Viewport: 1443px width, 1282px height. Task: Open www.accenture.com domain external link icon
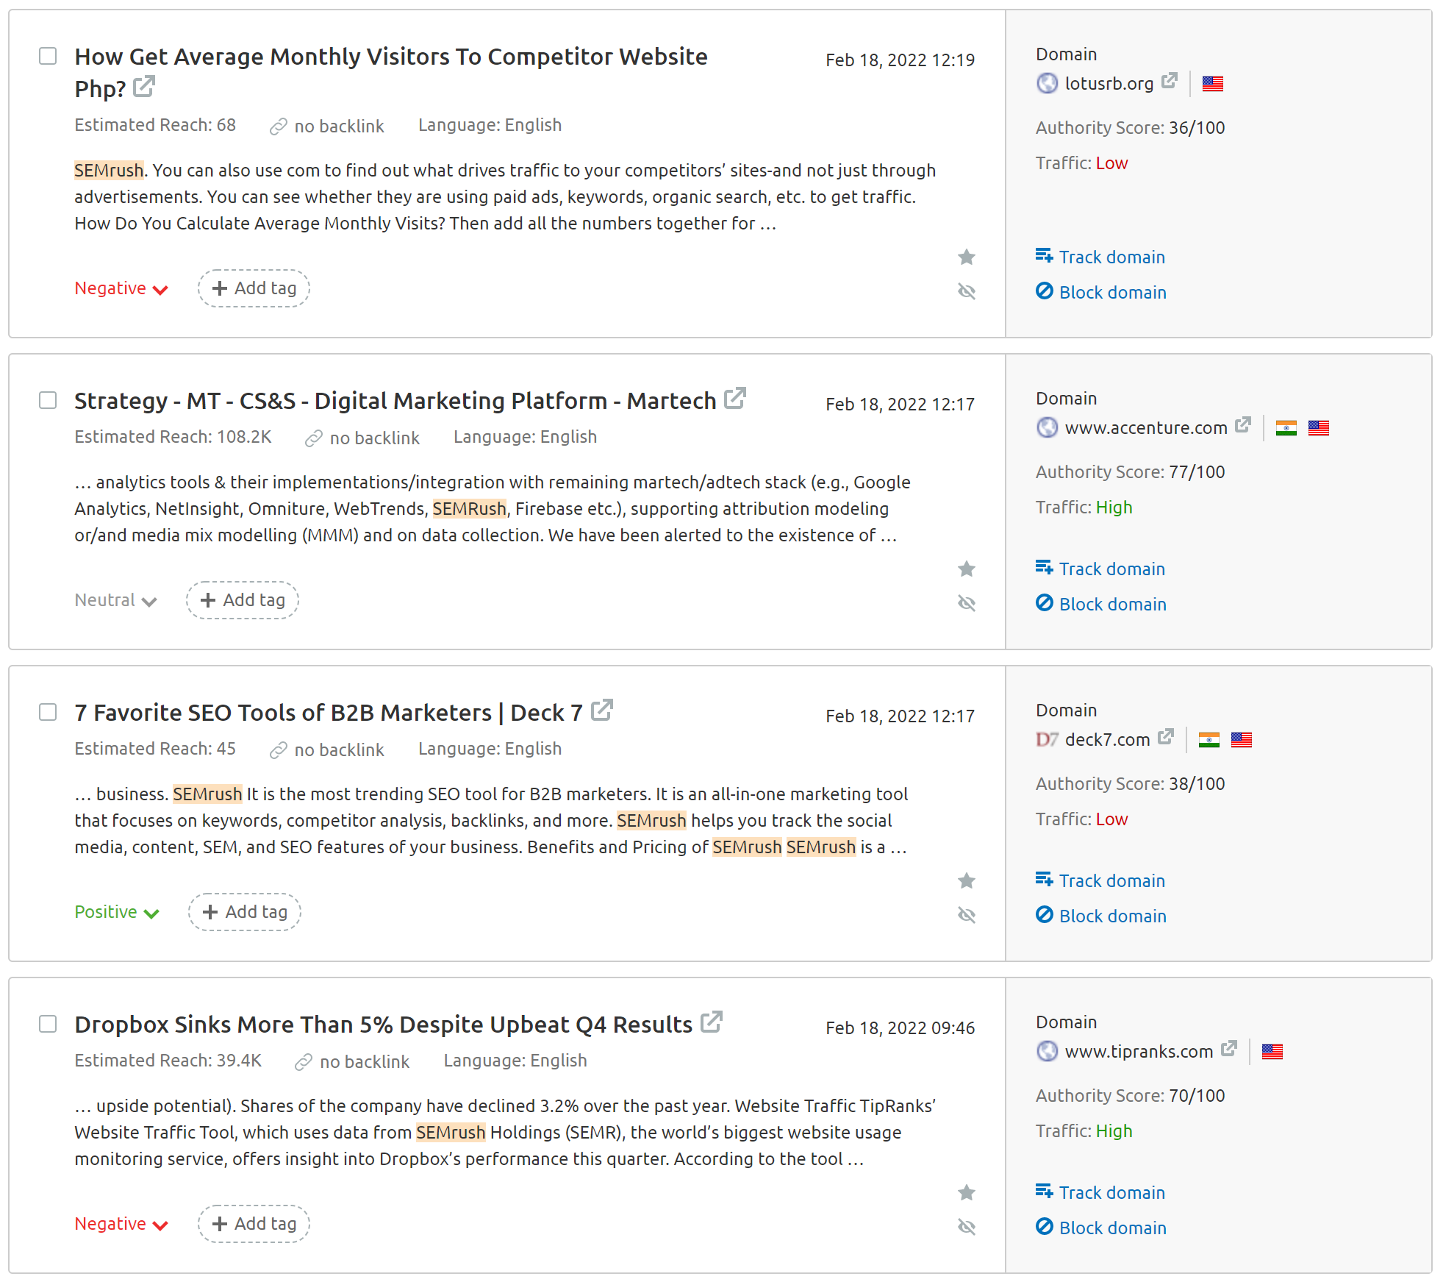point(1243,425)
